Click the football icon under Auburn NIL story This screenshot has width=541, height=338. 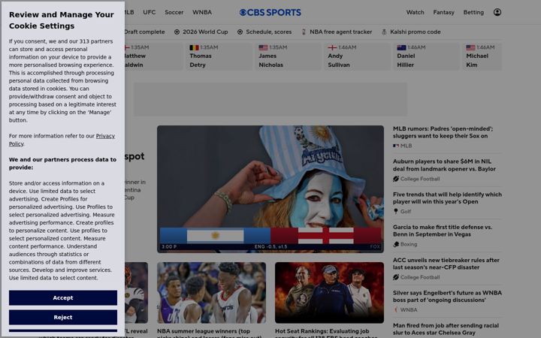point(396,179)
